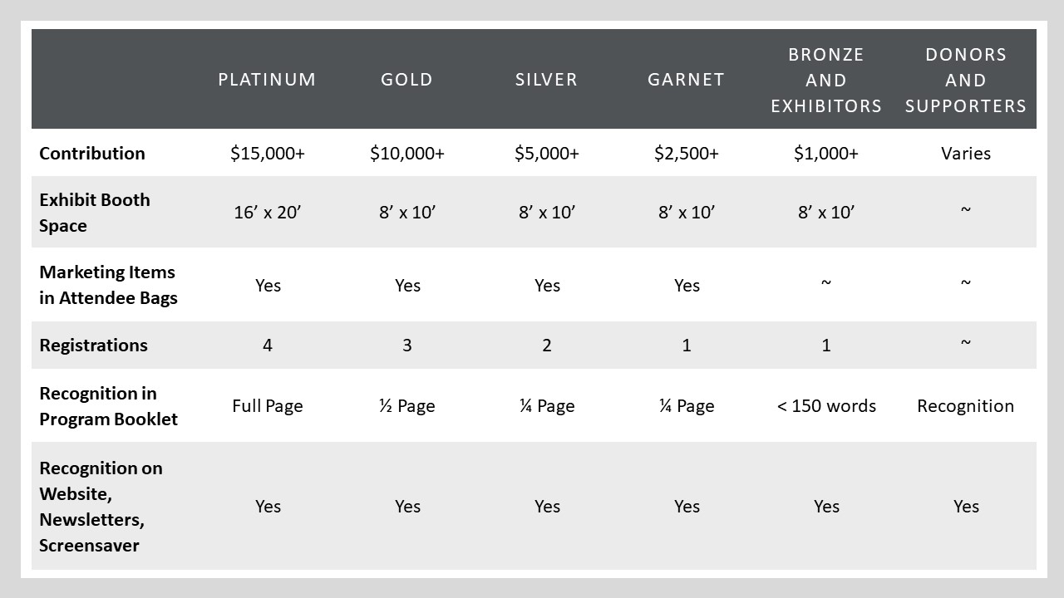The height and width of the screenshot is (598, 1064).
Task: Click the 16' x 20' booth cell
Action: 268,213
